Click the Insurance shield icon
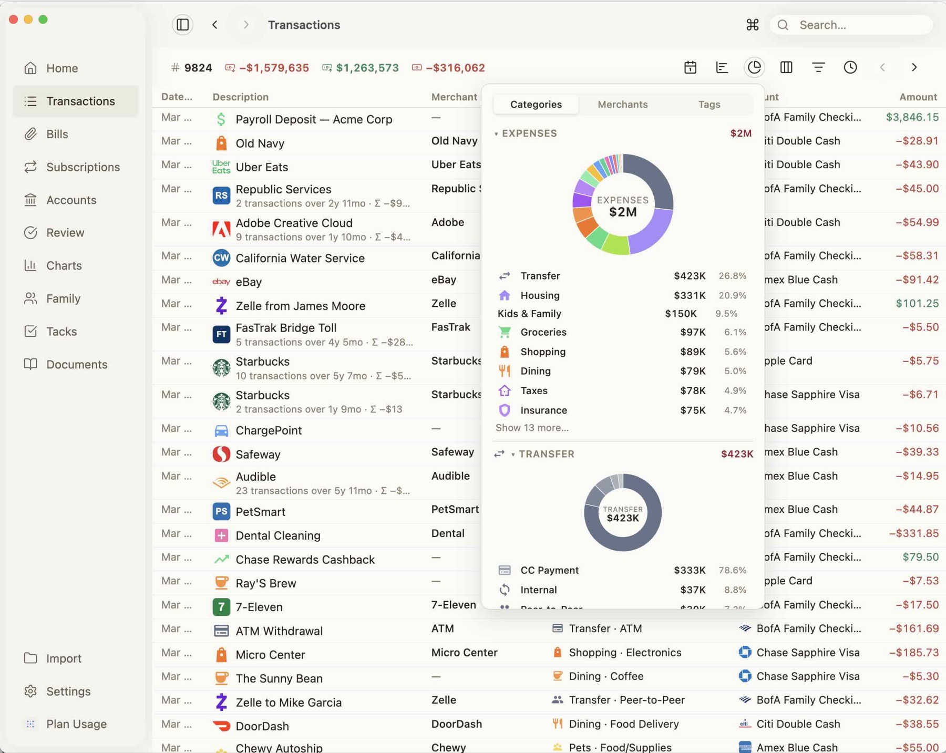 pyautogui.click(x=505, y=410)
